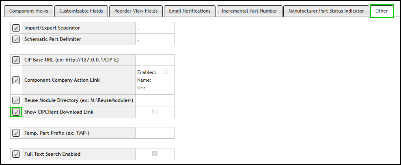Viewport: 401px width, 165px height.
Task: Click the Schematic Part Delimiter value cell
Action: pos(155,39)
